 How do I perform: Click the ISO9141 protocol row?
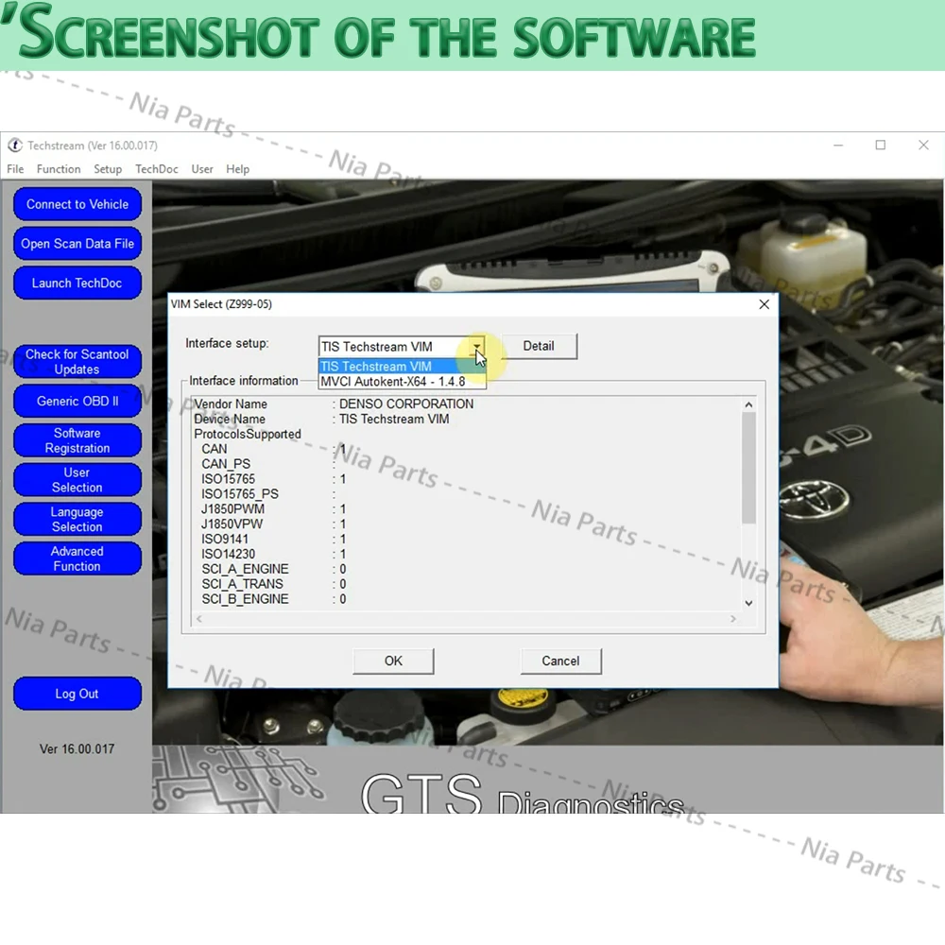273,540
